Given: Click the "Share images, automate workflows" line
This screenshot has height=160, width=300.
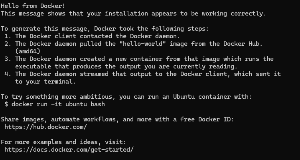Looking at the screenshot, I should (117, 119).
